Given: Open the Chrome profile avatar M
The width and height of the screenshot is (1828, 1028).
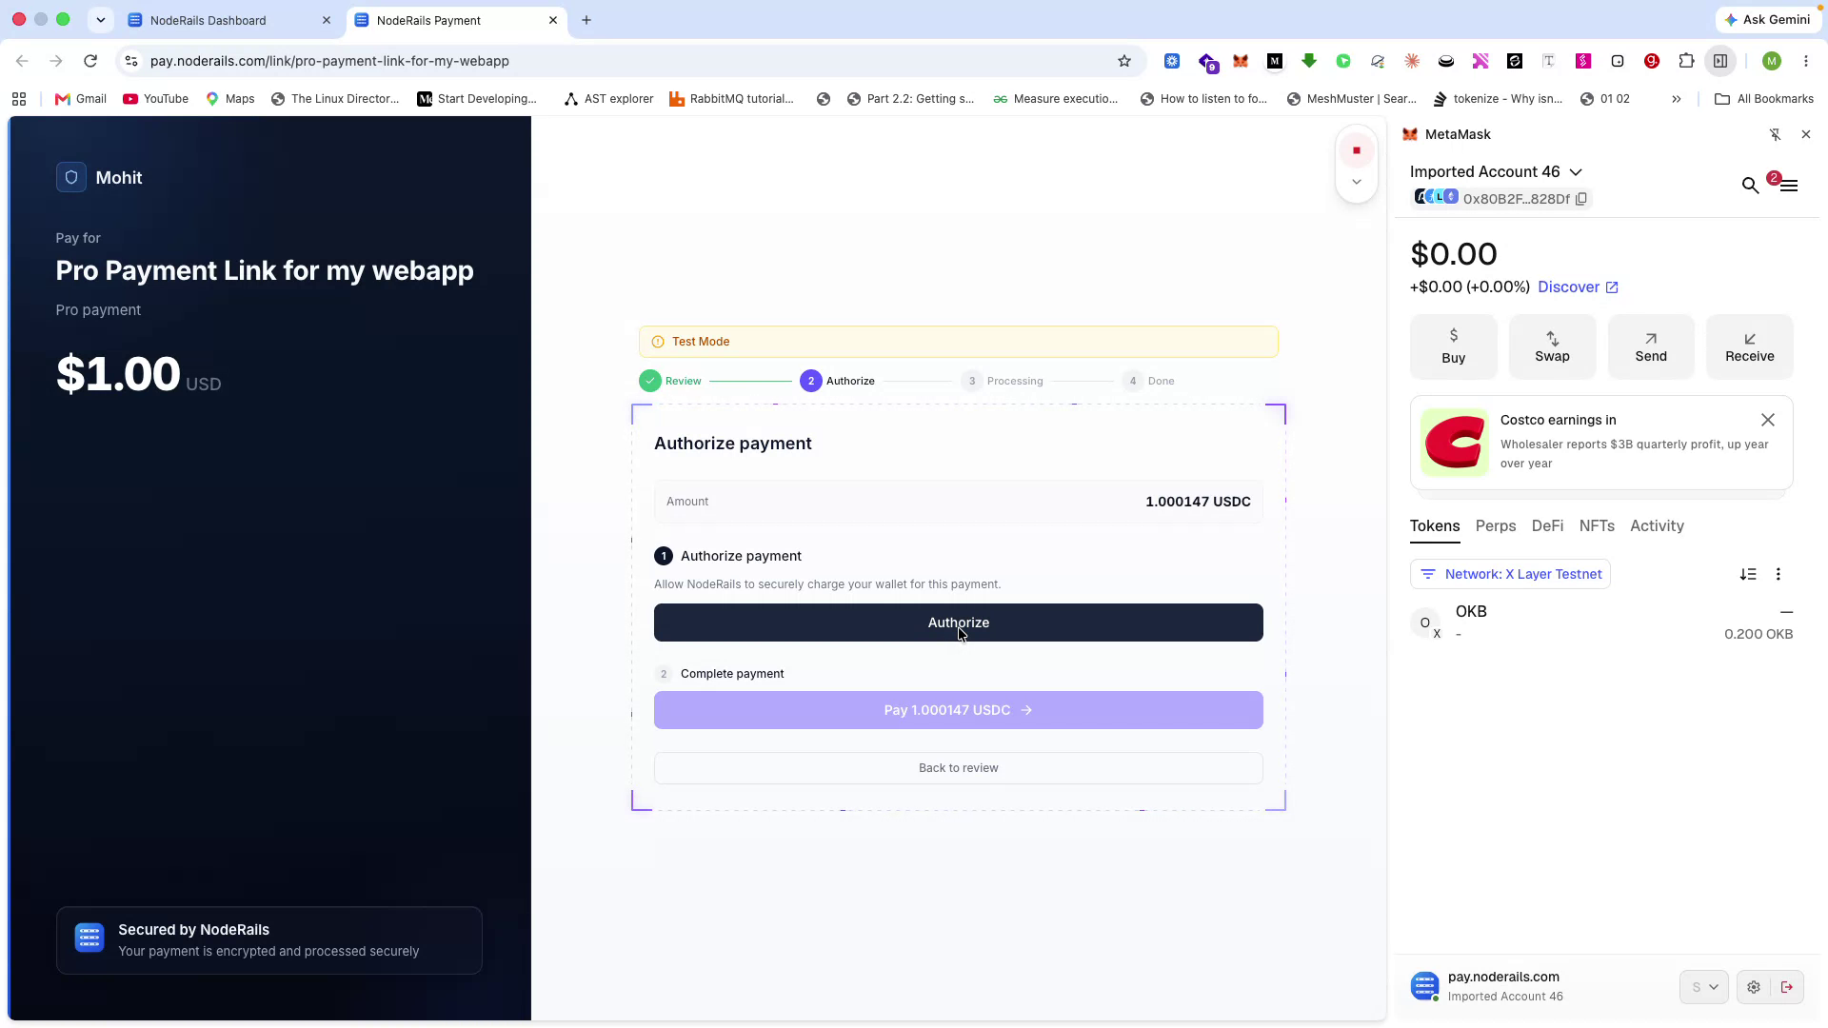Looking at the screenshot, I should 1772,61.
